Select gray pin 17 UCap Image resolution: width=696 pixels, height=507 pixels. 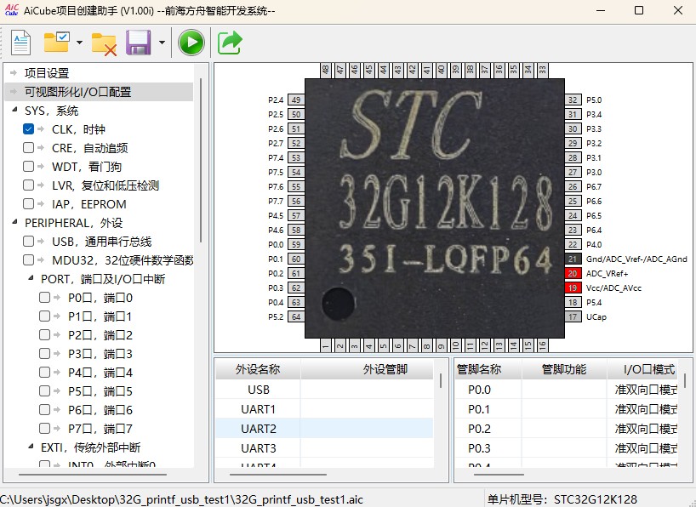click(573, 316)
